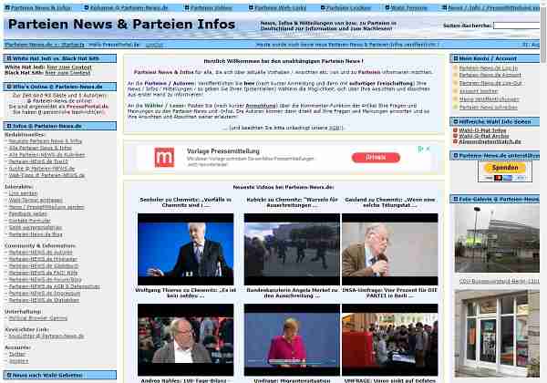Screen dimensions: 547x383
Task: Open Seehofer zu Chemnitz video title
Action: click(x=186, y=202)
